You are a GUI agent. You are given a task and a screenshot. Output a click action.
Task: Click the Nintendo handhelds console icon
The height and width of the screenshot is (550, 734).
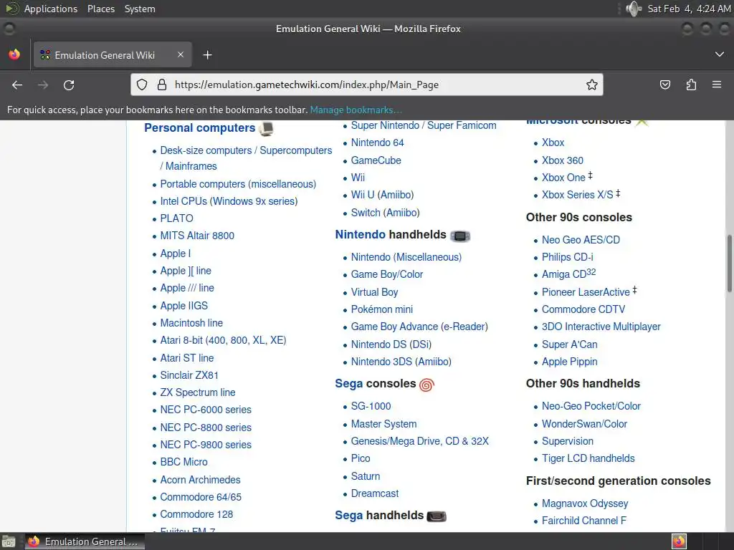click(x=460, y=236)
